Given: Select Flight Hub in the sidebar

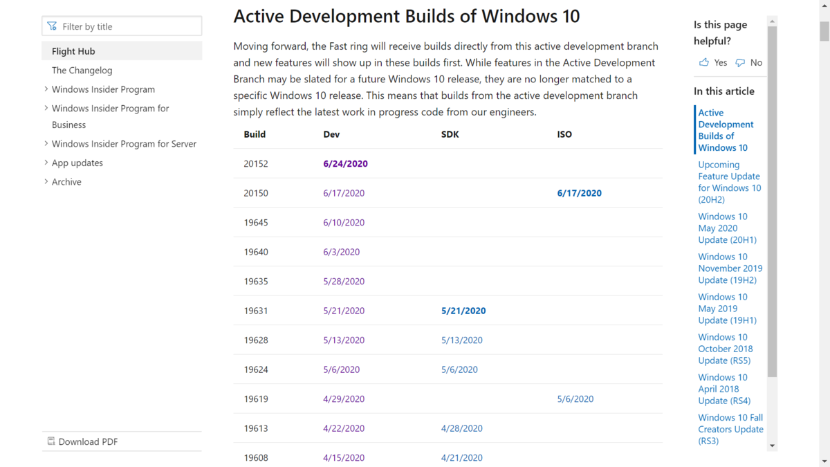Looking at the screenshot, I should pos(71,51).
